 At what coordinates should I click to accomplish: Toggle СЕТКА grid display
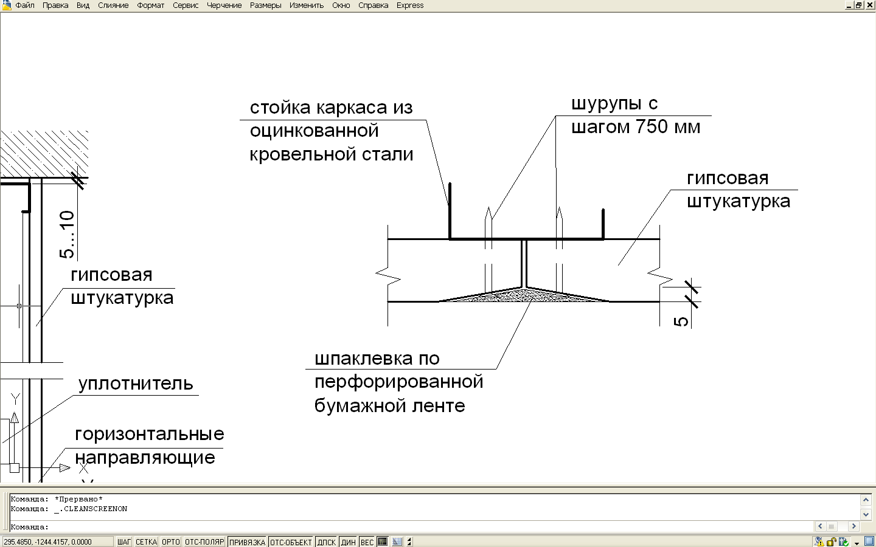[x=146, y=542]
